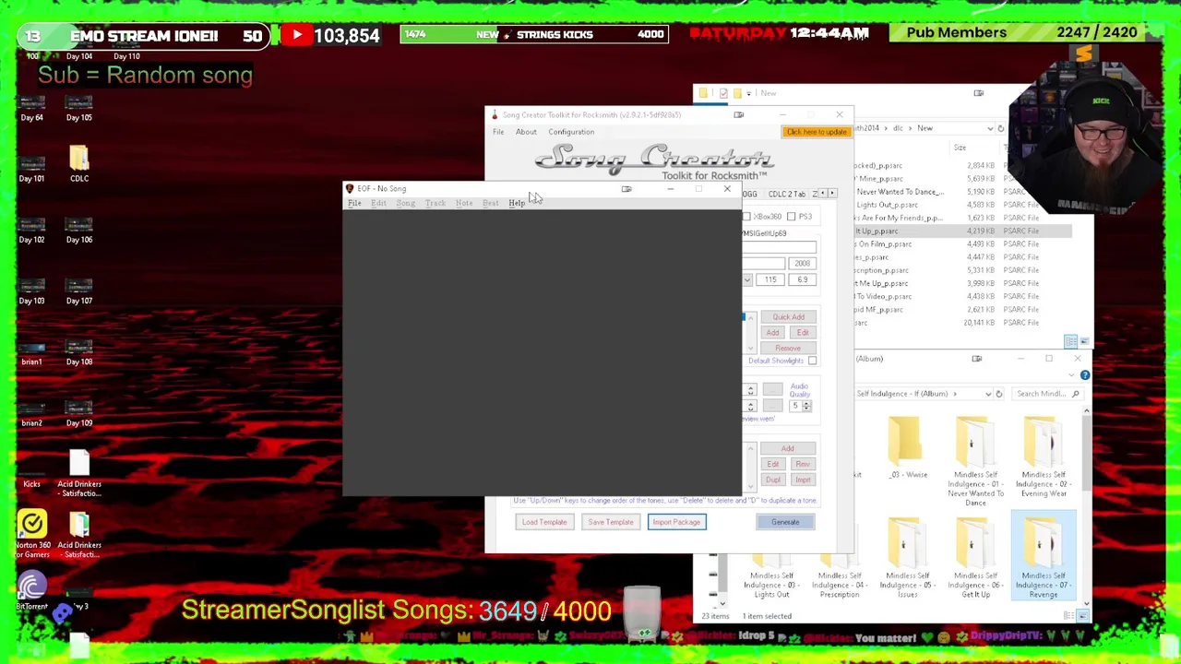1181x664 pixels.
Task: Refresh the If (Album) folder window
Action: pyautogui.click(x=998, y=394)
